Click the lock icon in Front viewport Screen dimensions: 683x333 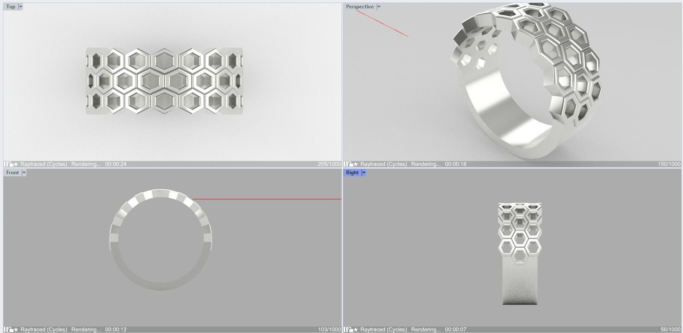10,330
